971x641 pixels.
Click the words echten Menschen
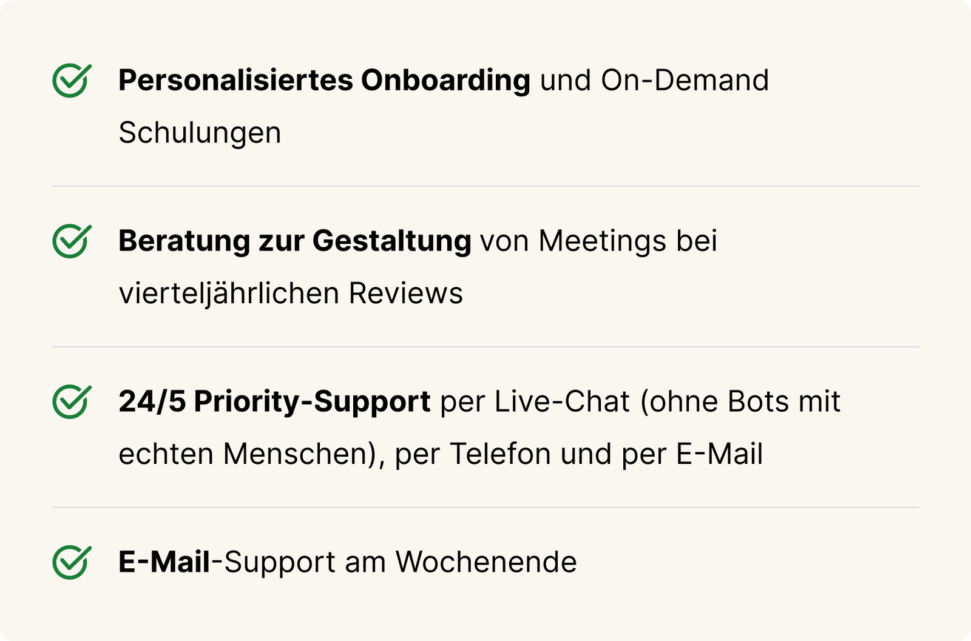coord(243,454)
